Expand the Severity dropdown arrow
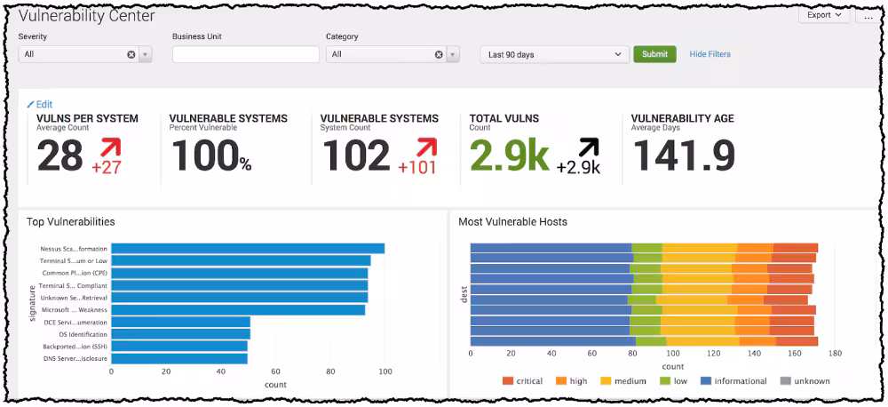This screenshot has height=407, width=888. pos(146,55)
